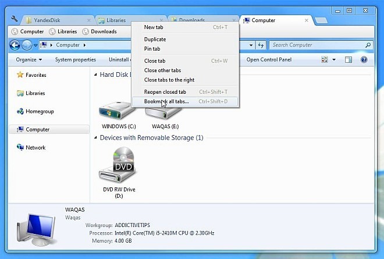Open the Downloads bookmark in bookmarks bar
Image resolution: width=384 pixels, height=259 pixels.
coord(99,31)
